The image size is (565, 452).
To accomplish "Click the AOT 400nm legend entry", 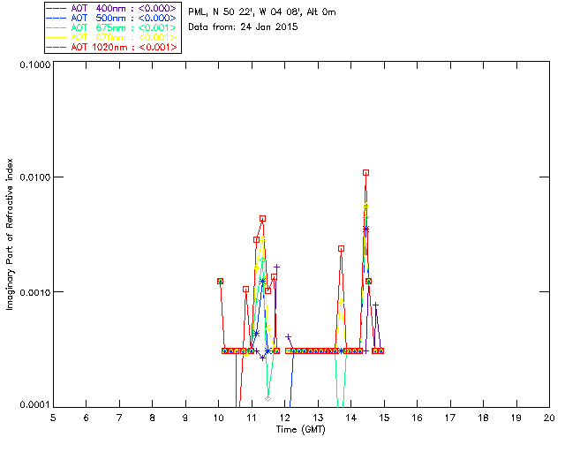I will (x=112, y=8).
